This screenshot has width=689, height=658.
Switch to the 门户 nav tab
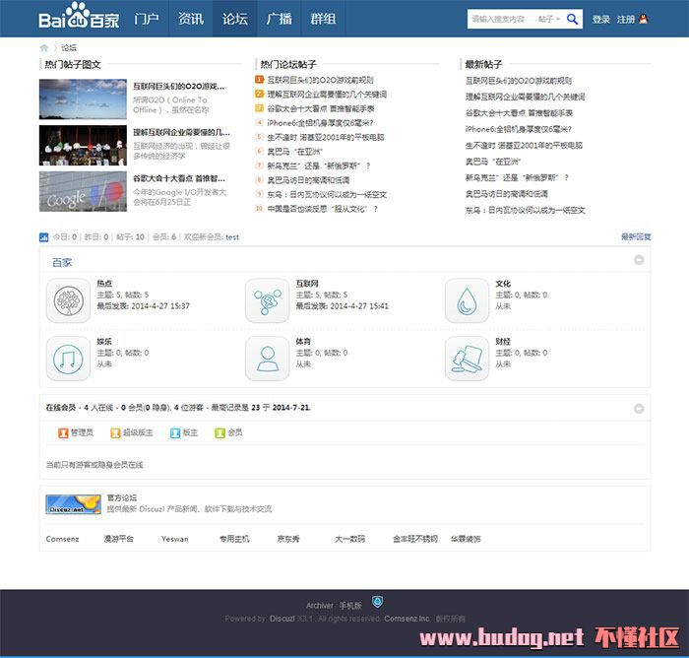click(146, 19)
